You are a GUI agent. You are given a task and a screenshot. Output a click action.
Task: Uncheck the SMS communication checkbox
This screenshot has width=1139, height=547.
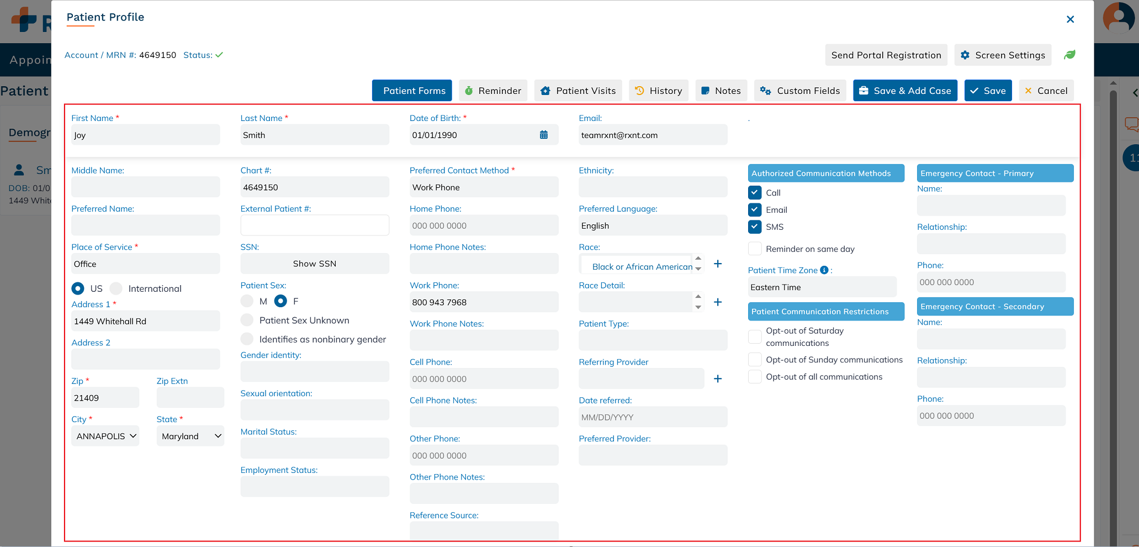(755, 227)
